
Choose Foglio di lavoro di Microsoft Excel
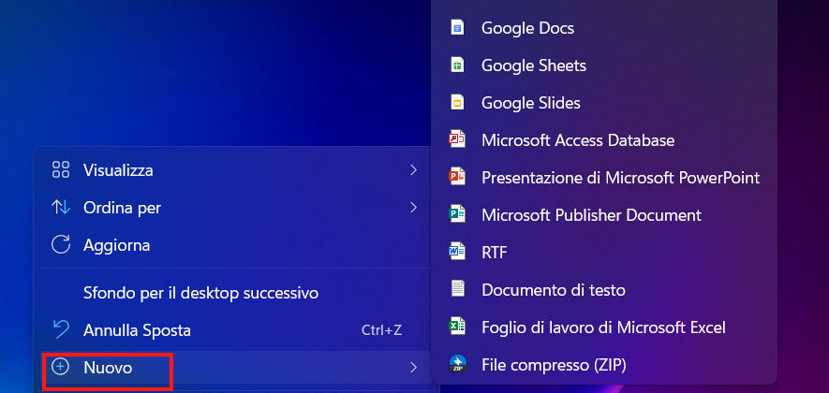[x=603, y=327]
